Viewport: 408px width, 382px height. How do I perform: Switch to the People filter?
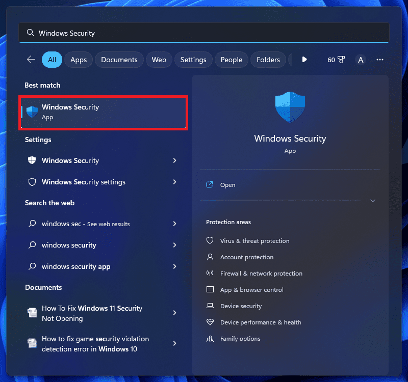(x=232, y=60)
